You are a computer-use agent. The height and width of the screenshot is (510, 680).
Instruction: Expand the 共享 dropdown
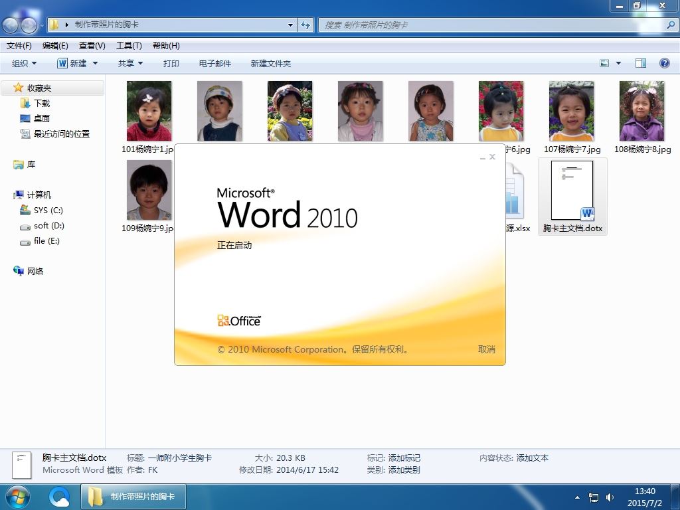point(130,63)
